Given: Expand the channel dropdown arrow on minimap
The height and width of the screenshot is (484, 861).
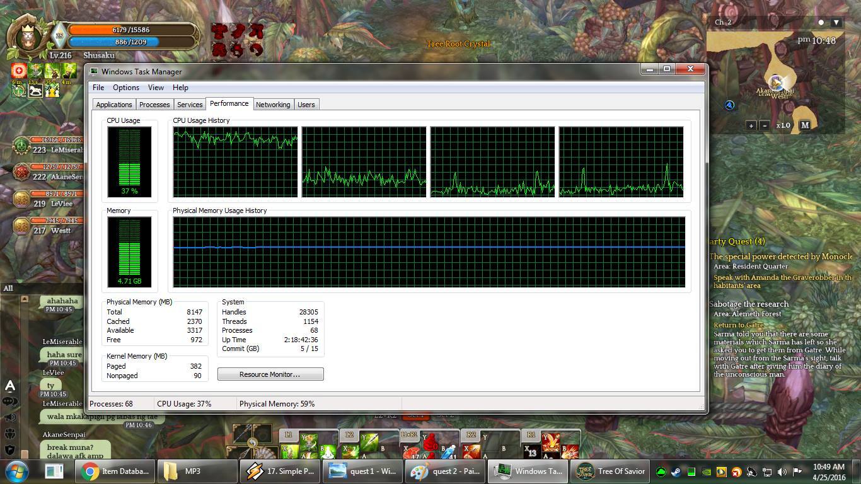Looking at the screenshot, I should pos(836,23).
